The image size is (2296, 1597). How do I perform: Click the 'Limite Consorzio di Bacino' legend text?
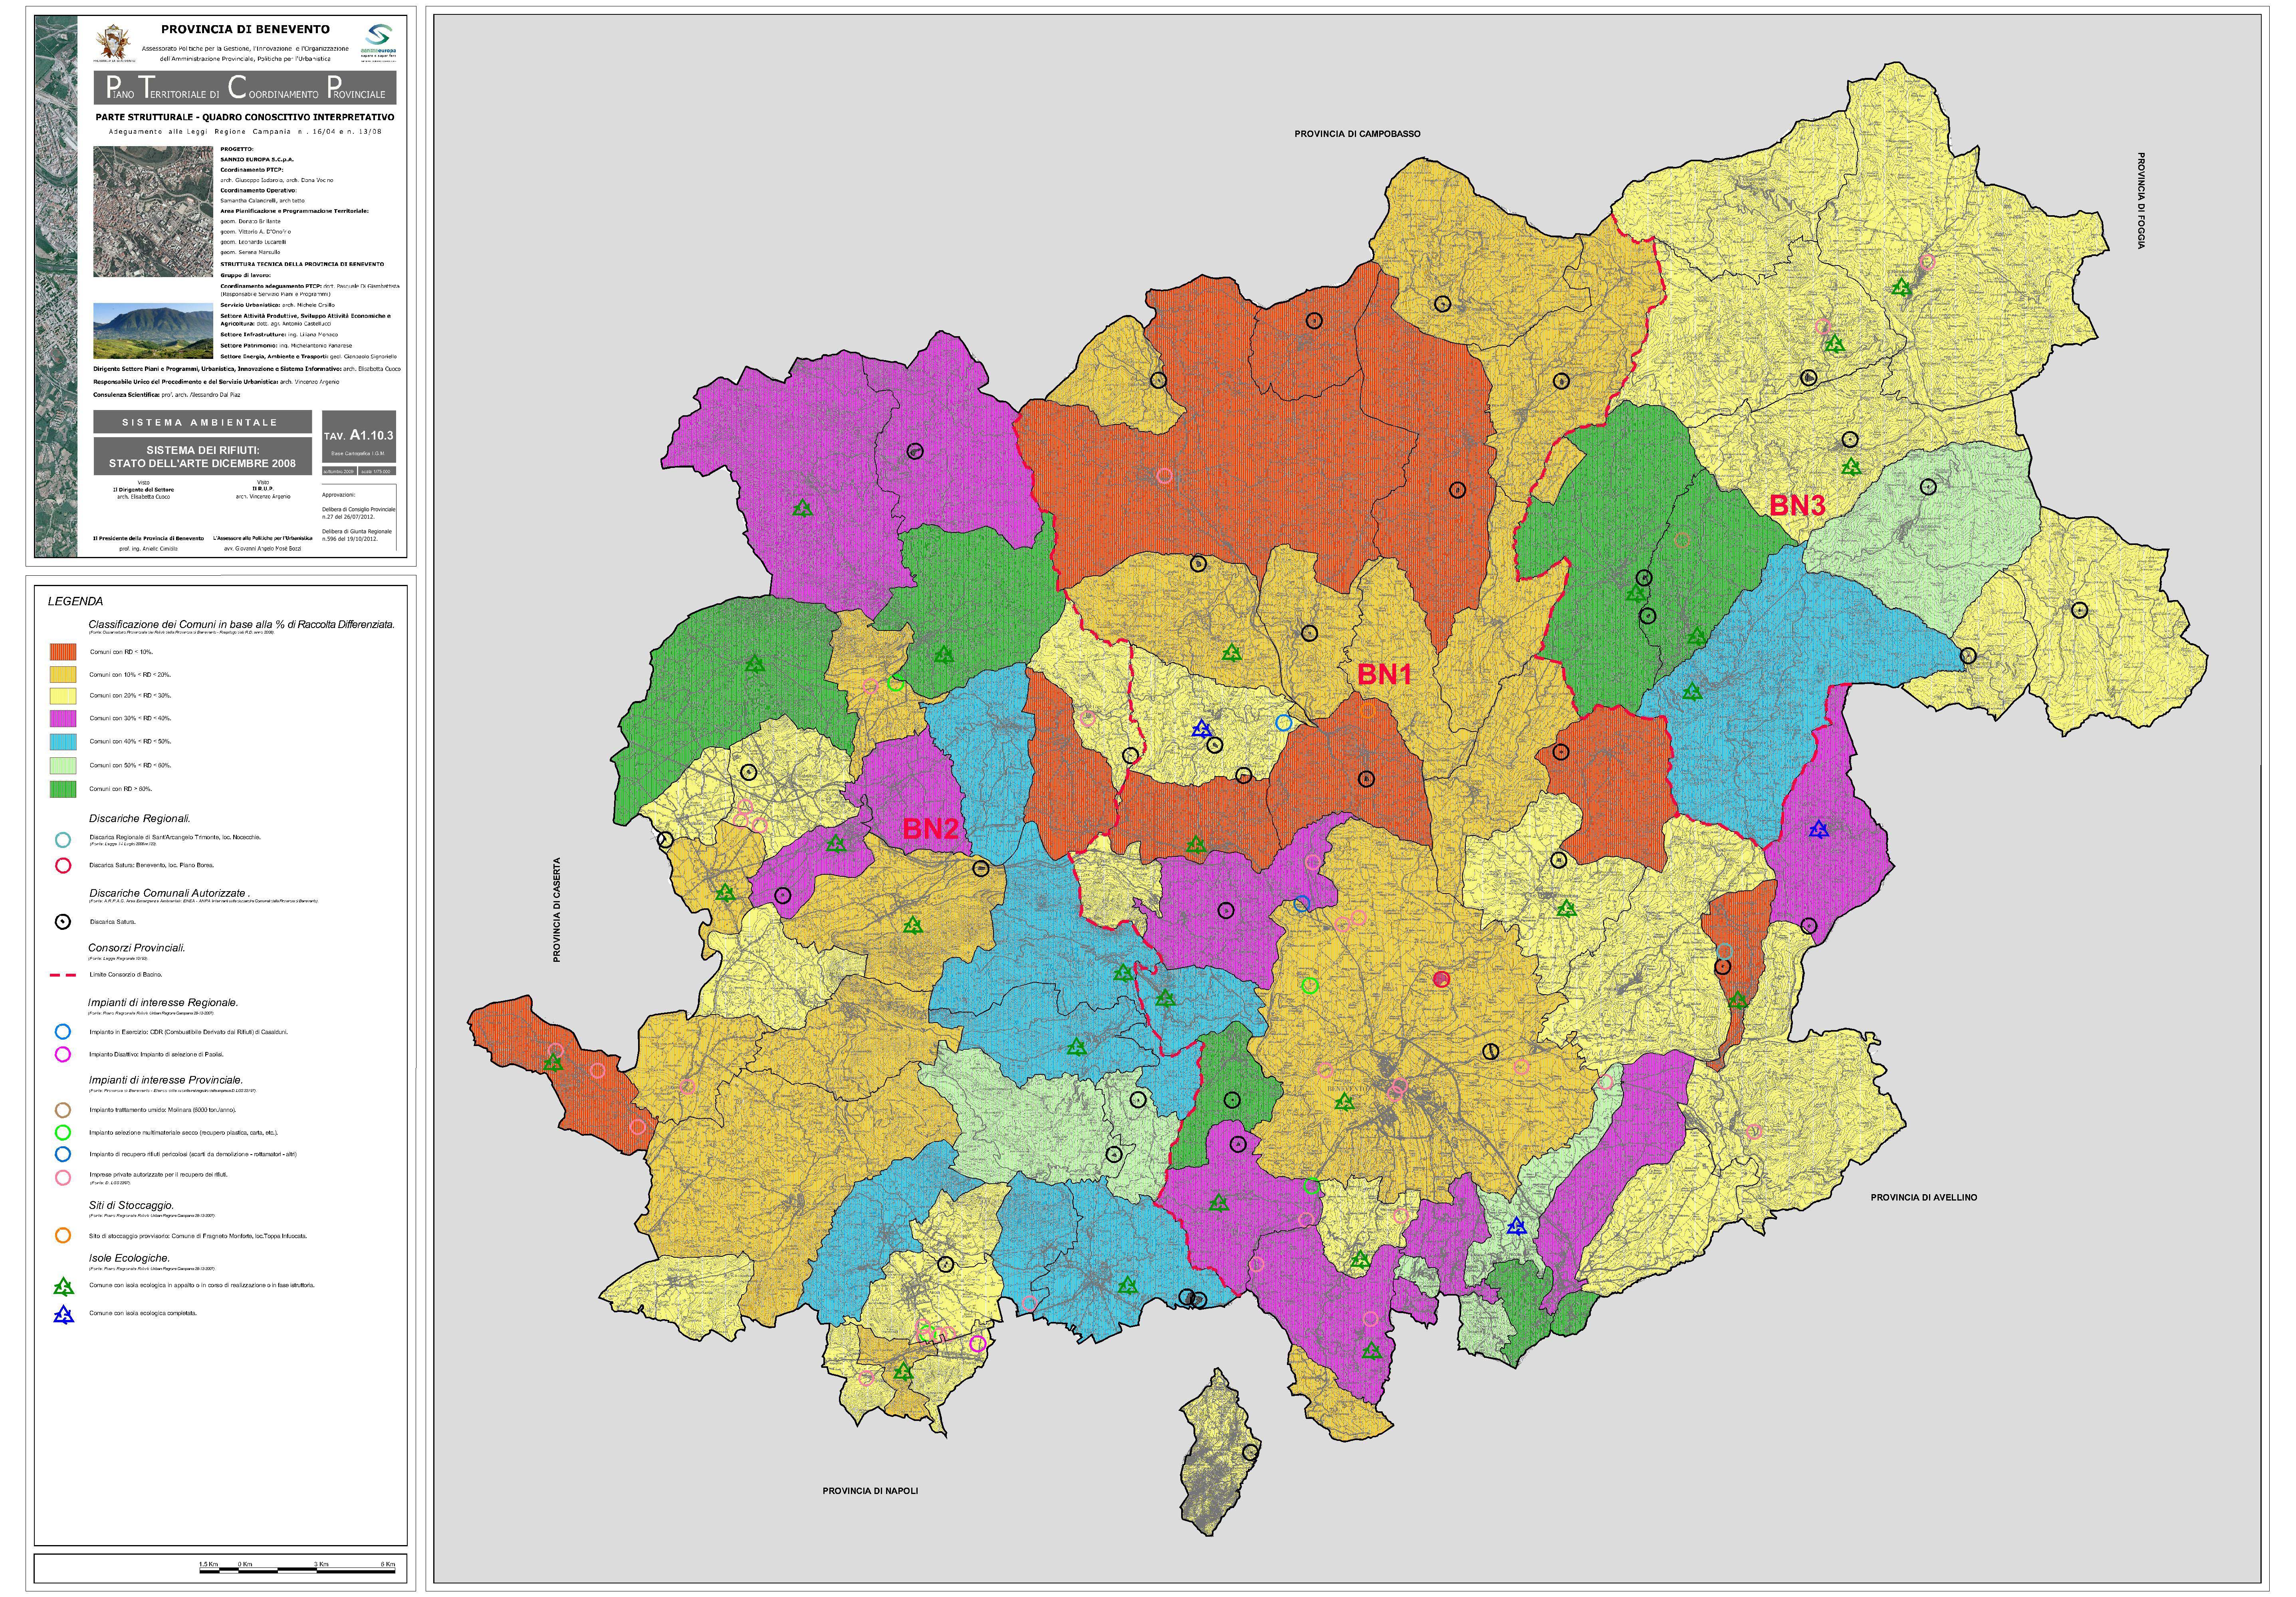click(126, 975)
